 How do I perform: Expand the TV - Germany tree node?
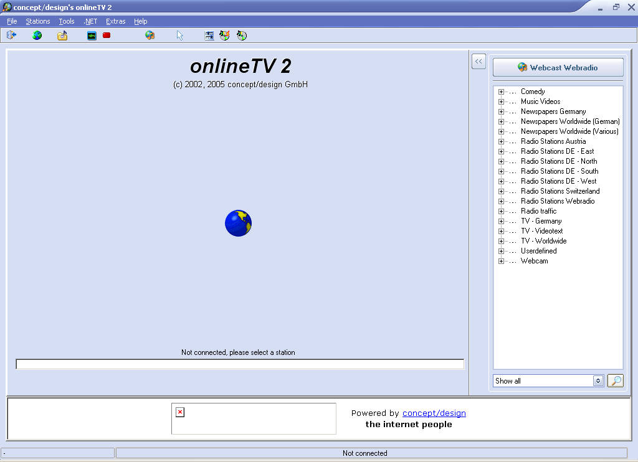pos(501,222)
